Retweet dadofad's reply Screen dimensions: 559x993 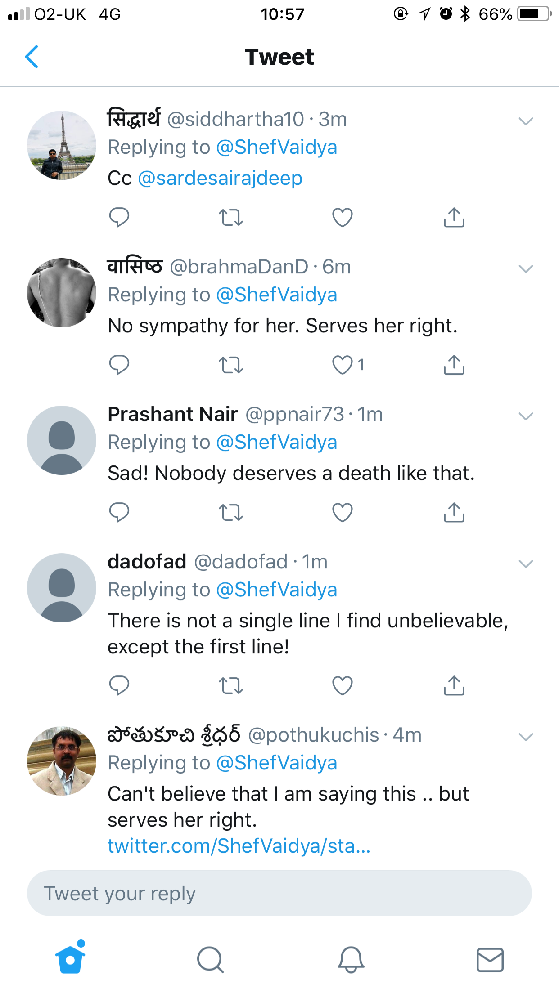230,685
